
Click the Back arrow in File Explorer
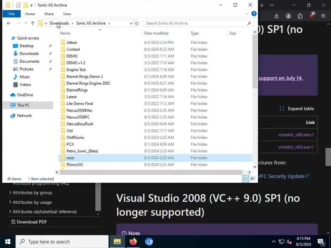[x=9, y=23]
